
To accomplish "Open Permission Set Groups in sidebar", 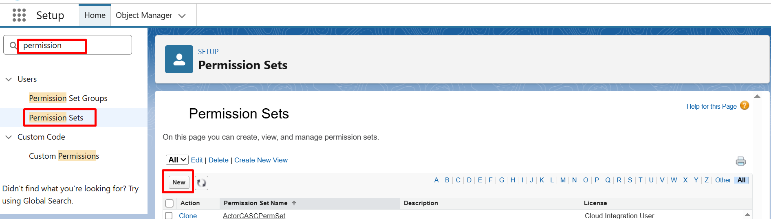I will tap(68, 98).
